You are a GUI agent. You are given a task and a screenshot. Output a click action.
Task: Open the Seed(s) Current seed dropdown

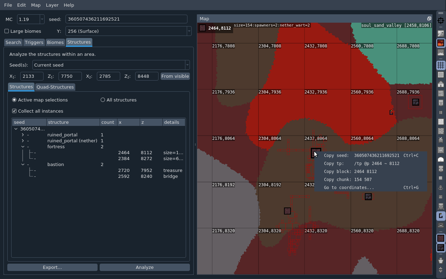187,65
